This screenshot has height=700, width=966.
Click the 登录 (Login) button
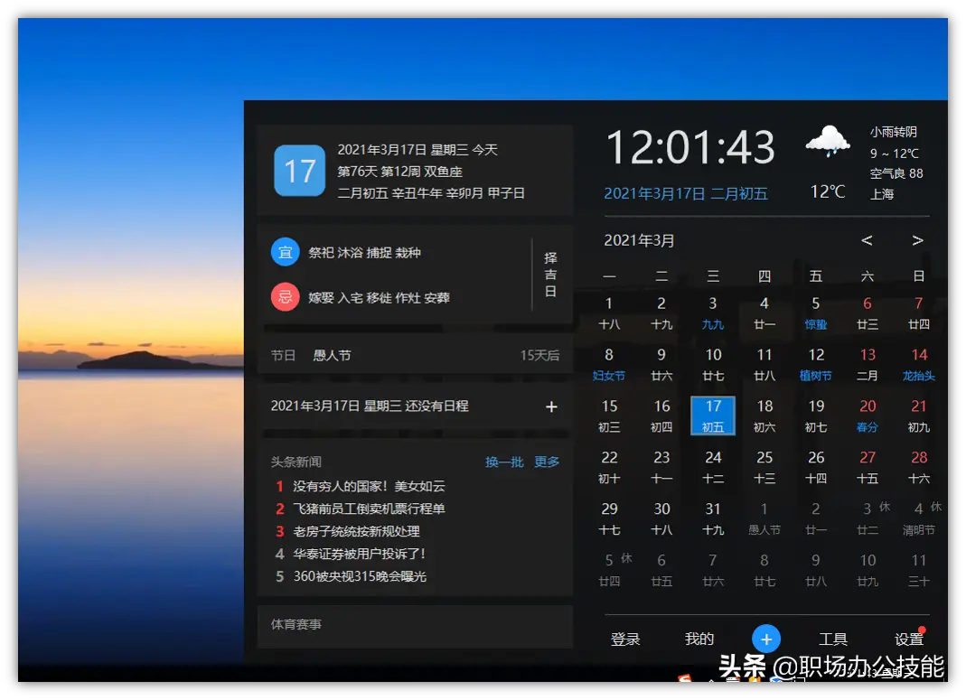pyautogui.click(x=624, y=638)
